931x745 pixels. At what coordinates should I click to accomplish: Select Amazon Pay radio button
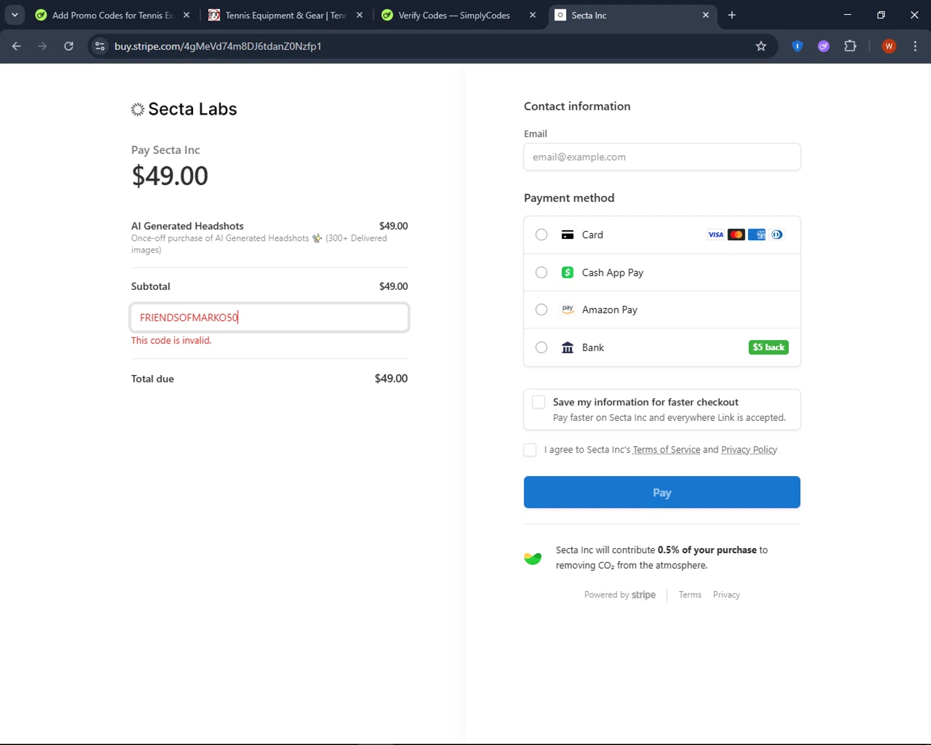point(541,309)
